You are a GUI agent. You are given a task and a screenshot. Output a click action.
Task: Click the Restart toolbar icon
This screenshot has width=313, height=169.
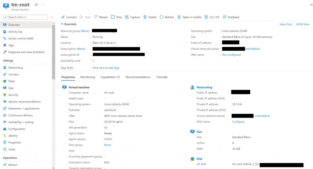[x=96, y=17]
